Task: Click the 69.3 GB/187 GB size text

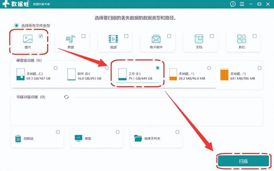Action: (38, 79)
